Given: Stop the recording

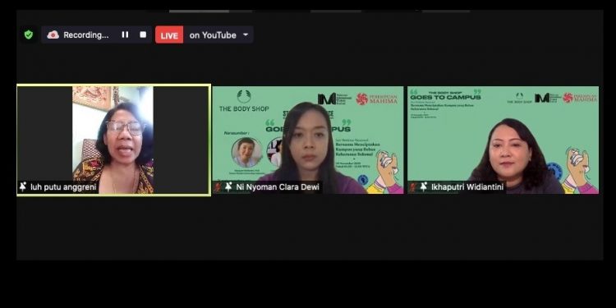Looking at the screenshot, I should click(x=143, y=34).
